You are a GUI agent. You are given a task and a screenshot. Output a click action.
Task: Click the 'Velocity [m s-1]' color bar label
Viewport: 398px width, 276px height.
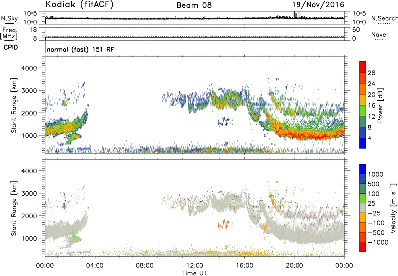click(x=393, y=208)
